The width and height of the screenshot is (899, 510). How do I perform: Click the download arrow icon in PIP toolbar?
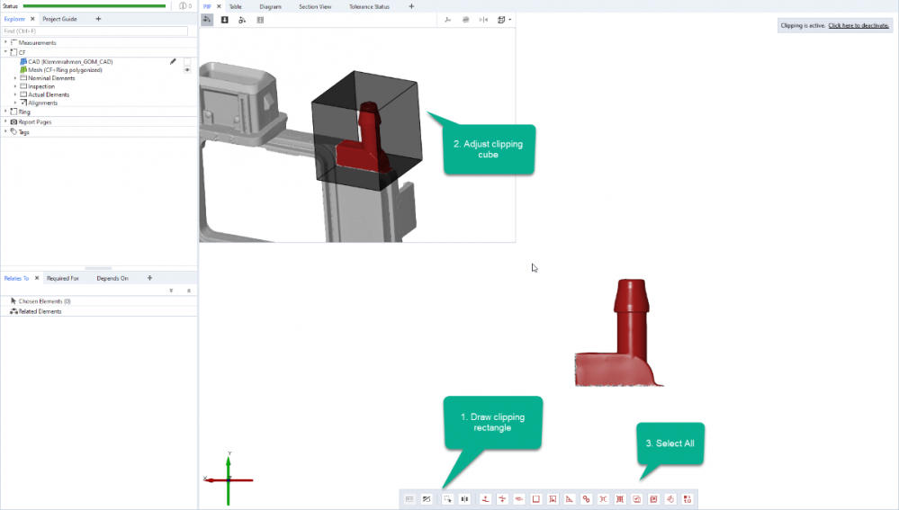(224, 19)
